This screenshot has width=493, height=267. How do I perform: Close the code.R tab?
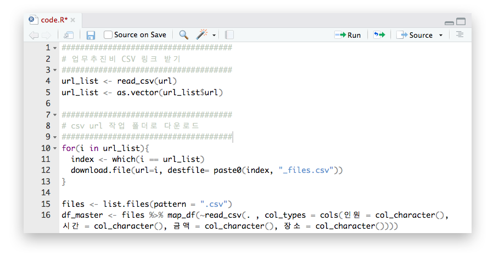point(73,20)
